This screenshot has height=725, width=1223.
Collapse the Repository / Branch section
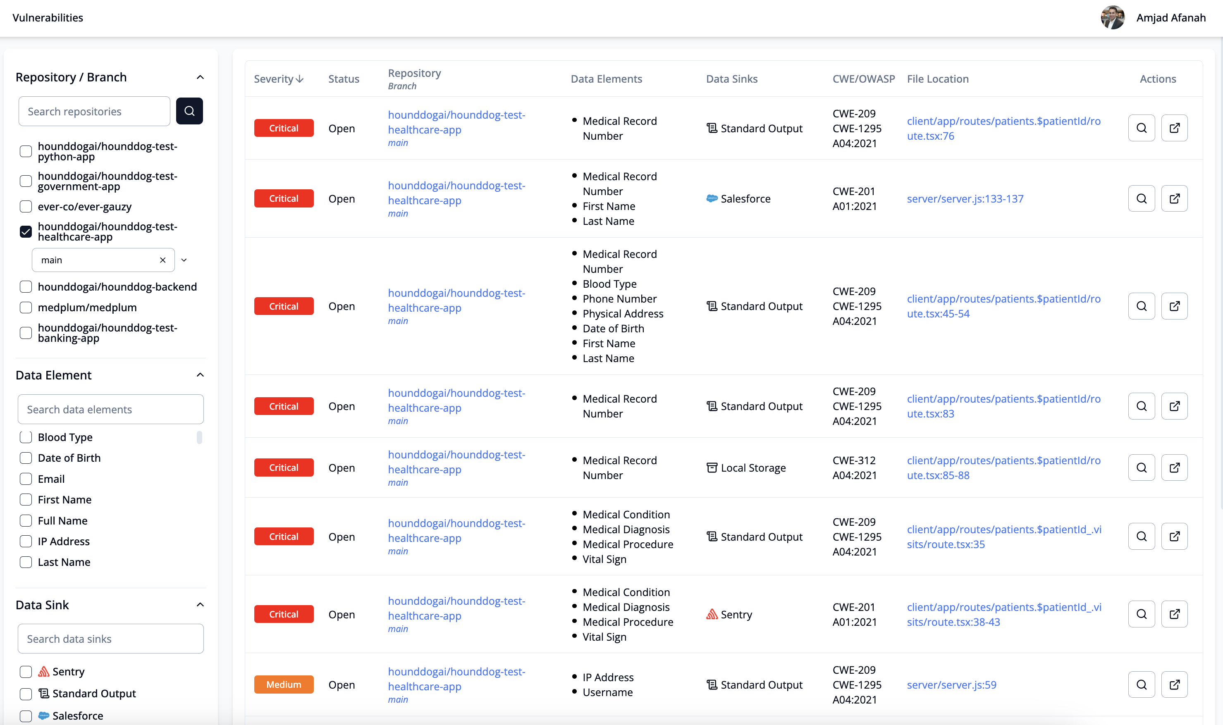pos(200,77)
